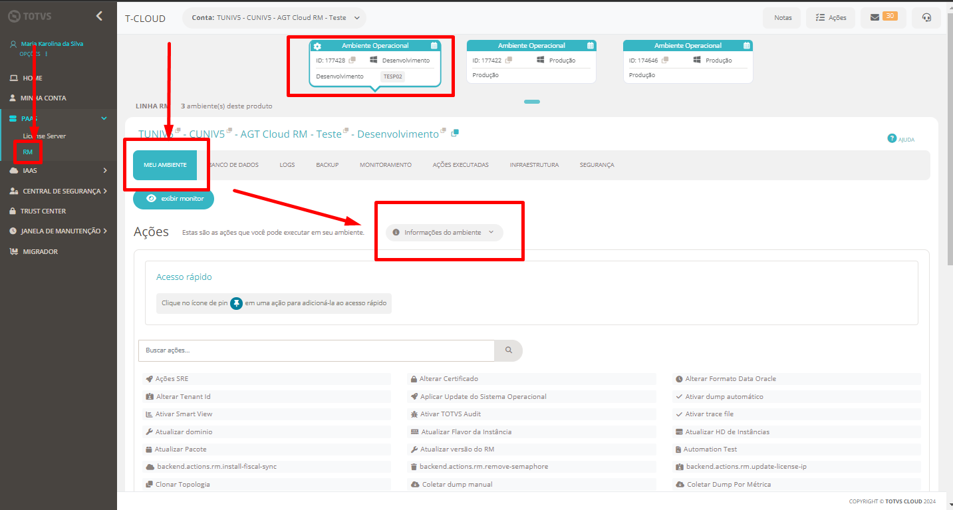Viewport: 953px width, 510px height.
Task: Click the pin icon in Acesso rápido hint
Action: pyautogui.click(x=236, y=303)
